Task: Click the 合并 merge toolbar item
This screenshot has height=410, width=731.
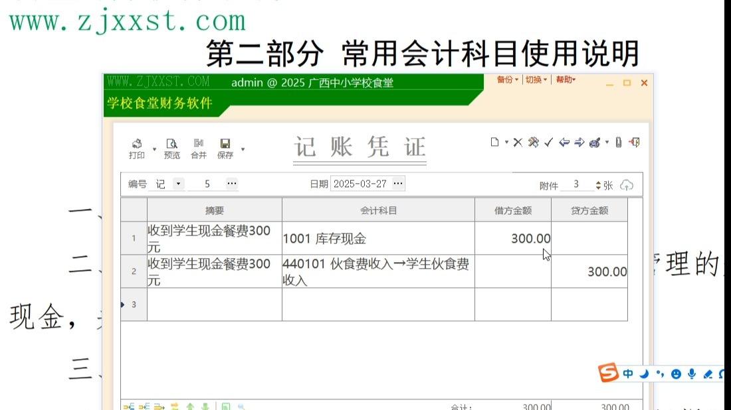Action: pyautogui.click(x=199, y=147)
